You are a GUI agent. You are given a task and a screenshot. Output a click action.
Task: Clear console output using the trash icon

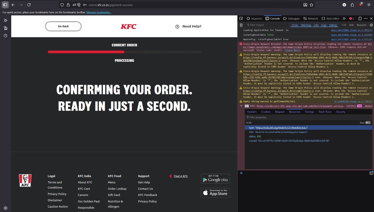click(241, 25)
